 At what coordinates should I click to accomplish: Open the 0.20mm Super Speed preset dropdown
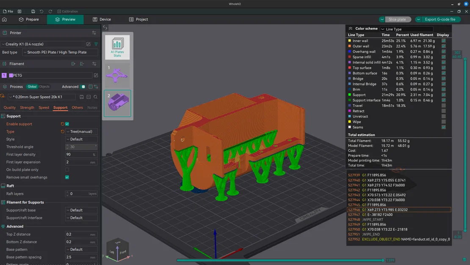pos(41,97)
